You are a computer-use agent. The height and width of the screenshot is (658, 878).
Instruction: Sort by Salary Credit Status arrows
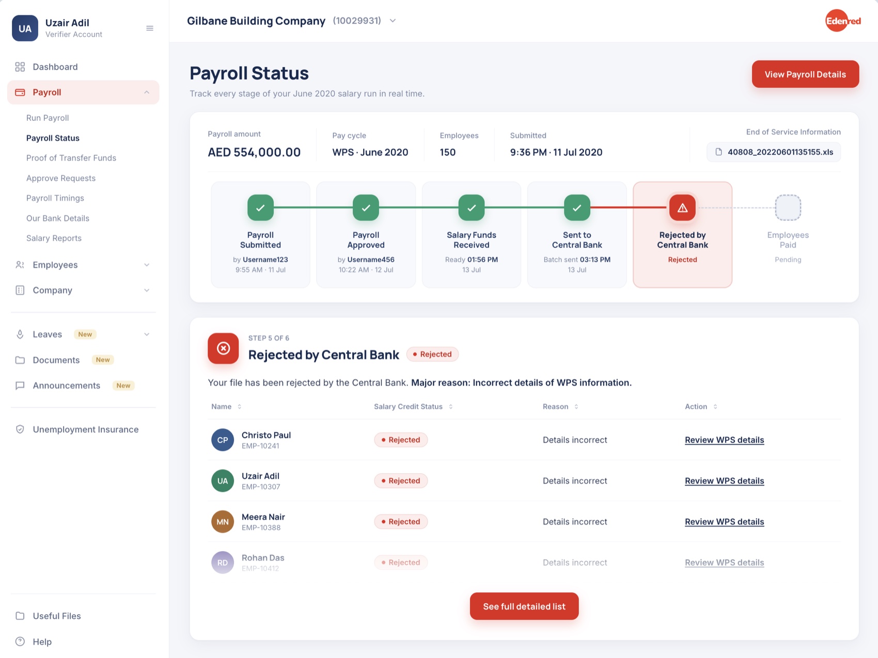(x=451, y=407)
